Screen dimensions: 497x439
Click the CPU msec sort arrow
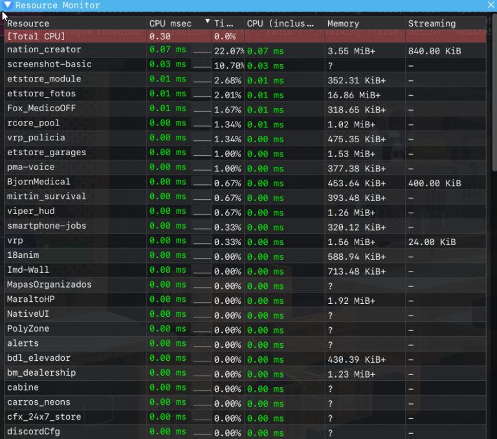point(207,23)
